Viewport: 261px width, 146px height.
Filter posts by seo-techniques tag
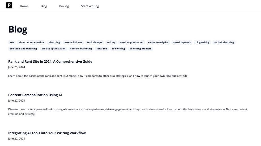pyautogui.click(x=73, y=42)
